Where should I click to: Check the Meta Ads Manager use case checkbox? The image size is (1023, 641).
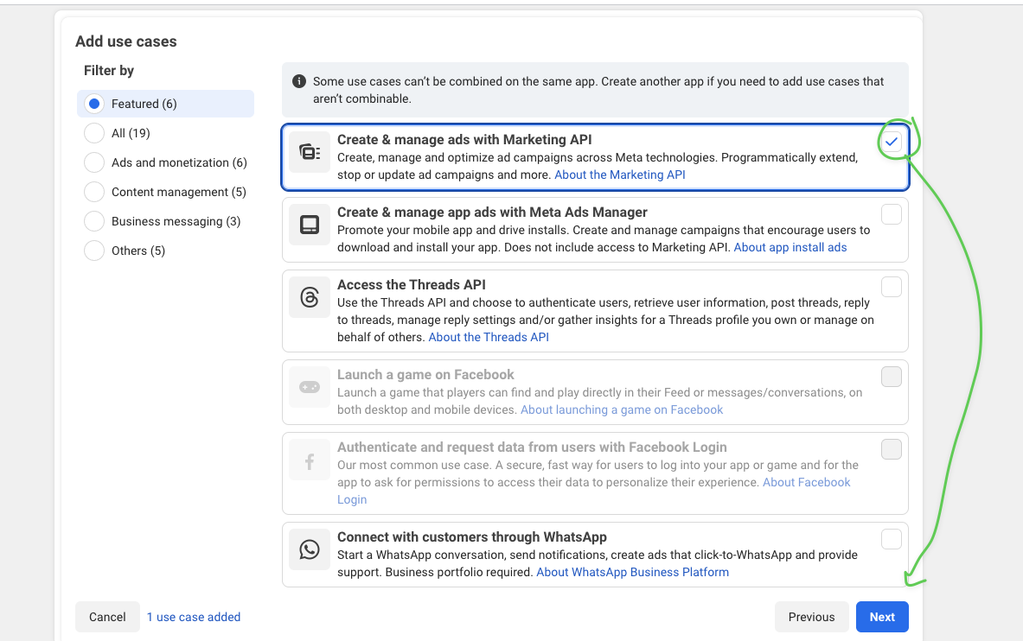coord(891,214)
